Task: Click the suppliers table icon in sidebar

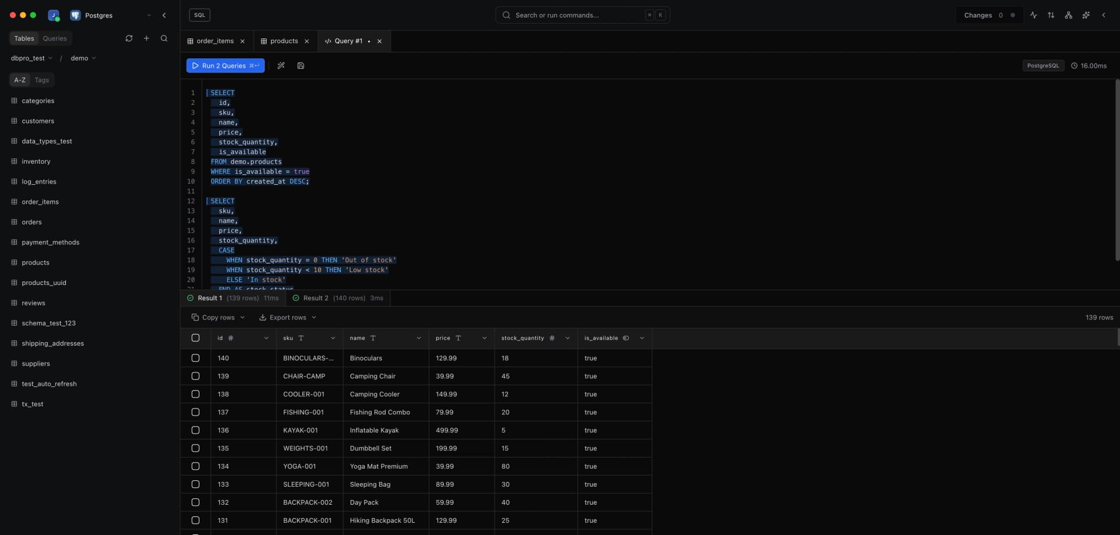Action: click(x=15, y=364)
